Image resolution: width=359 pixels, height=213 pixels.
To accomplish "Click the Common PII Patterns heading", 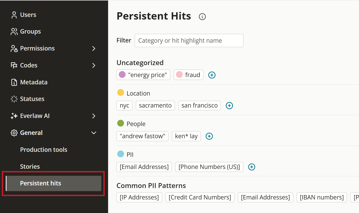I will point(151,186).
